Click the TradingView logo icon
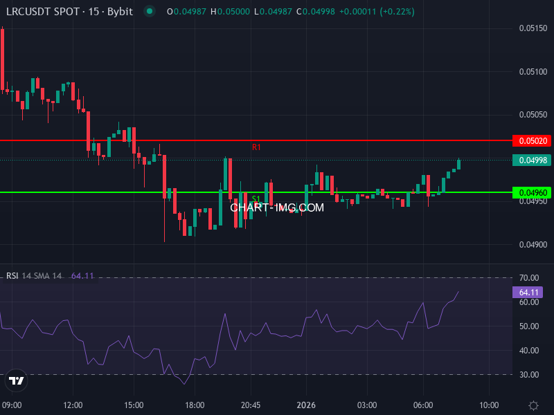 [15, 381]
